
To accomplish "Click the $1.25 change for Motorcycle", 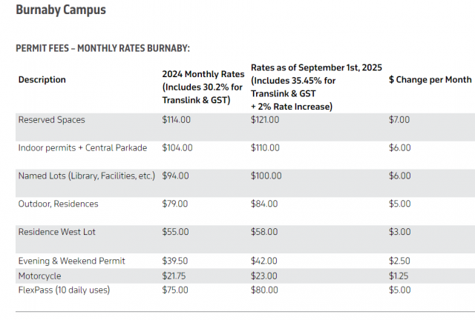I will pos(399,276).
